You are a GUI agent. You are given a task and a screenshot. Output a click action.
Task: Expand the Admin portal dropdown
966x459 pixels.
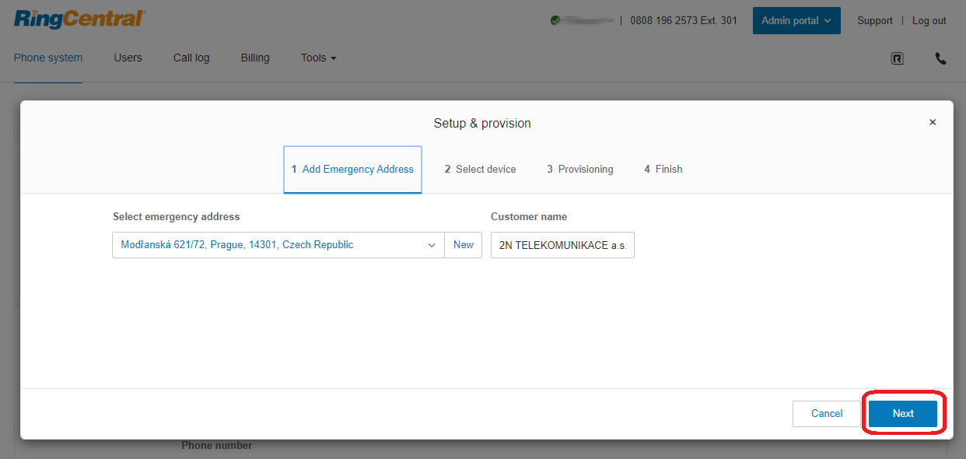796,21
